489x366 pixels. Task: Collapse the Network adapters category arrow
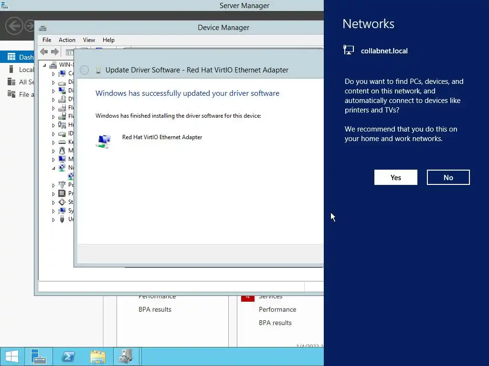(x=53, y=168)
